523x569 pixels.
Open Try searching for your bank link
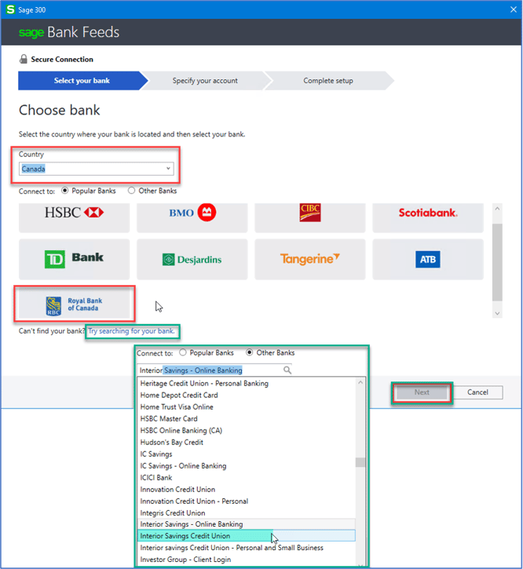coord(131,331)
